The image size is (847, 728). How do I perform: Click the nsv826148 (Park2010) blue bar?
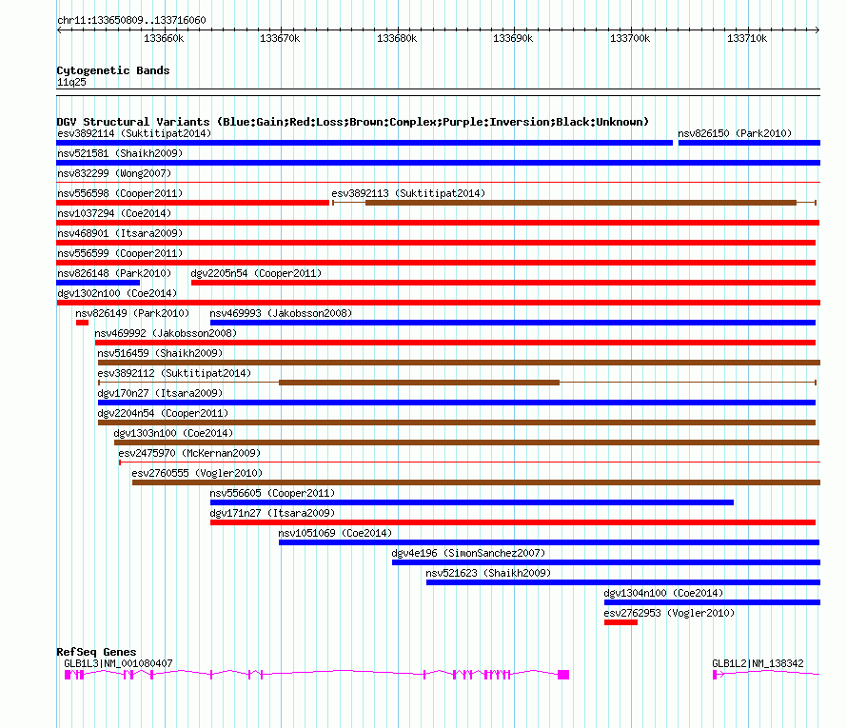pyautogui.click(x=98, y=283)
